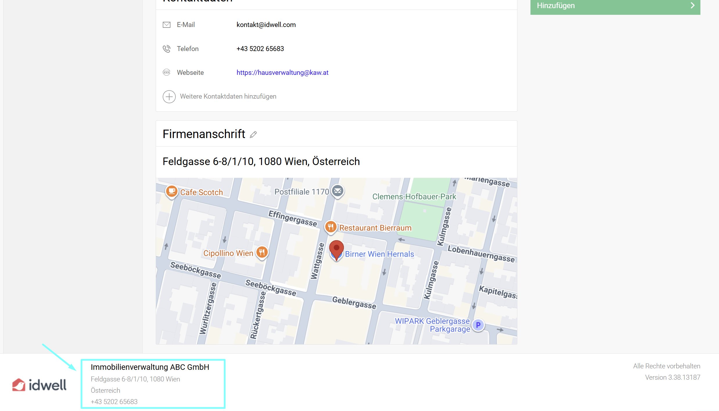719x411 pixels.
Task: Click the kontakt@idwell.com email address
Action: click(266, 25)
